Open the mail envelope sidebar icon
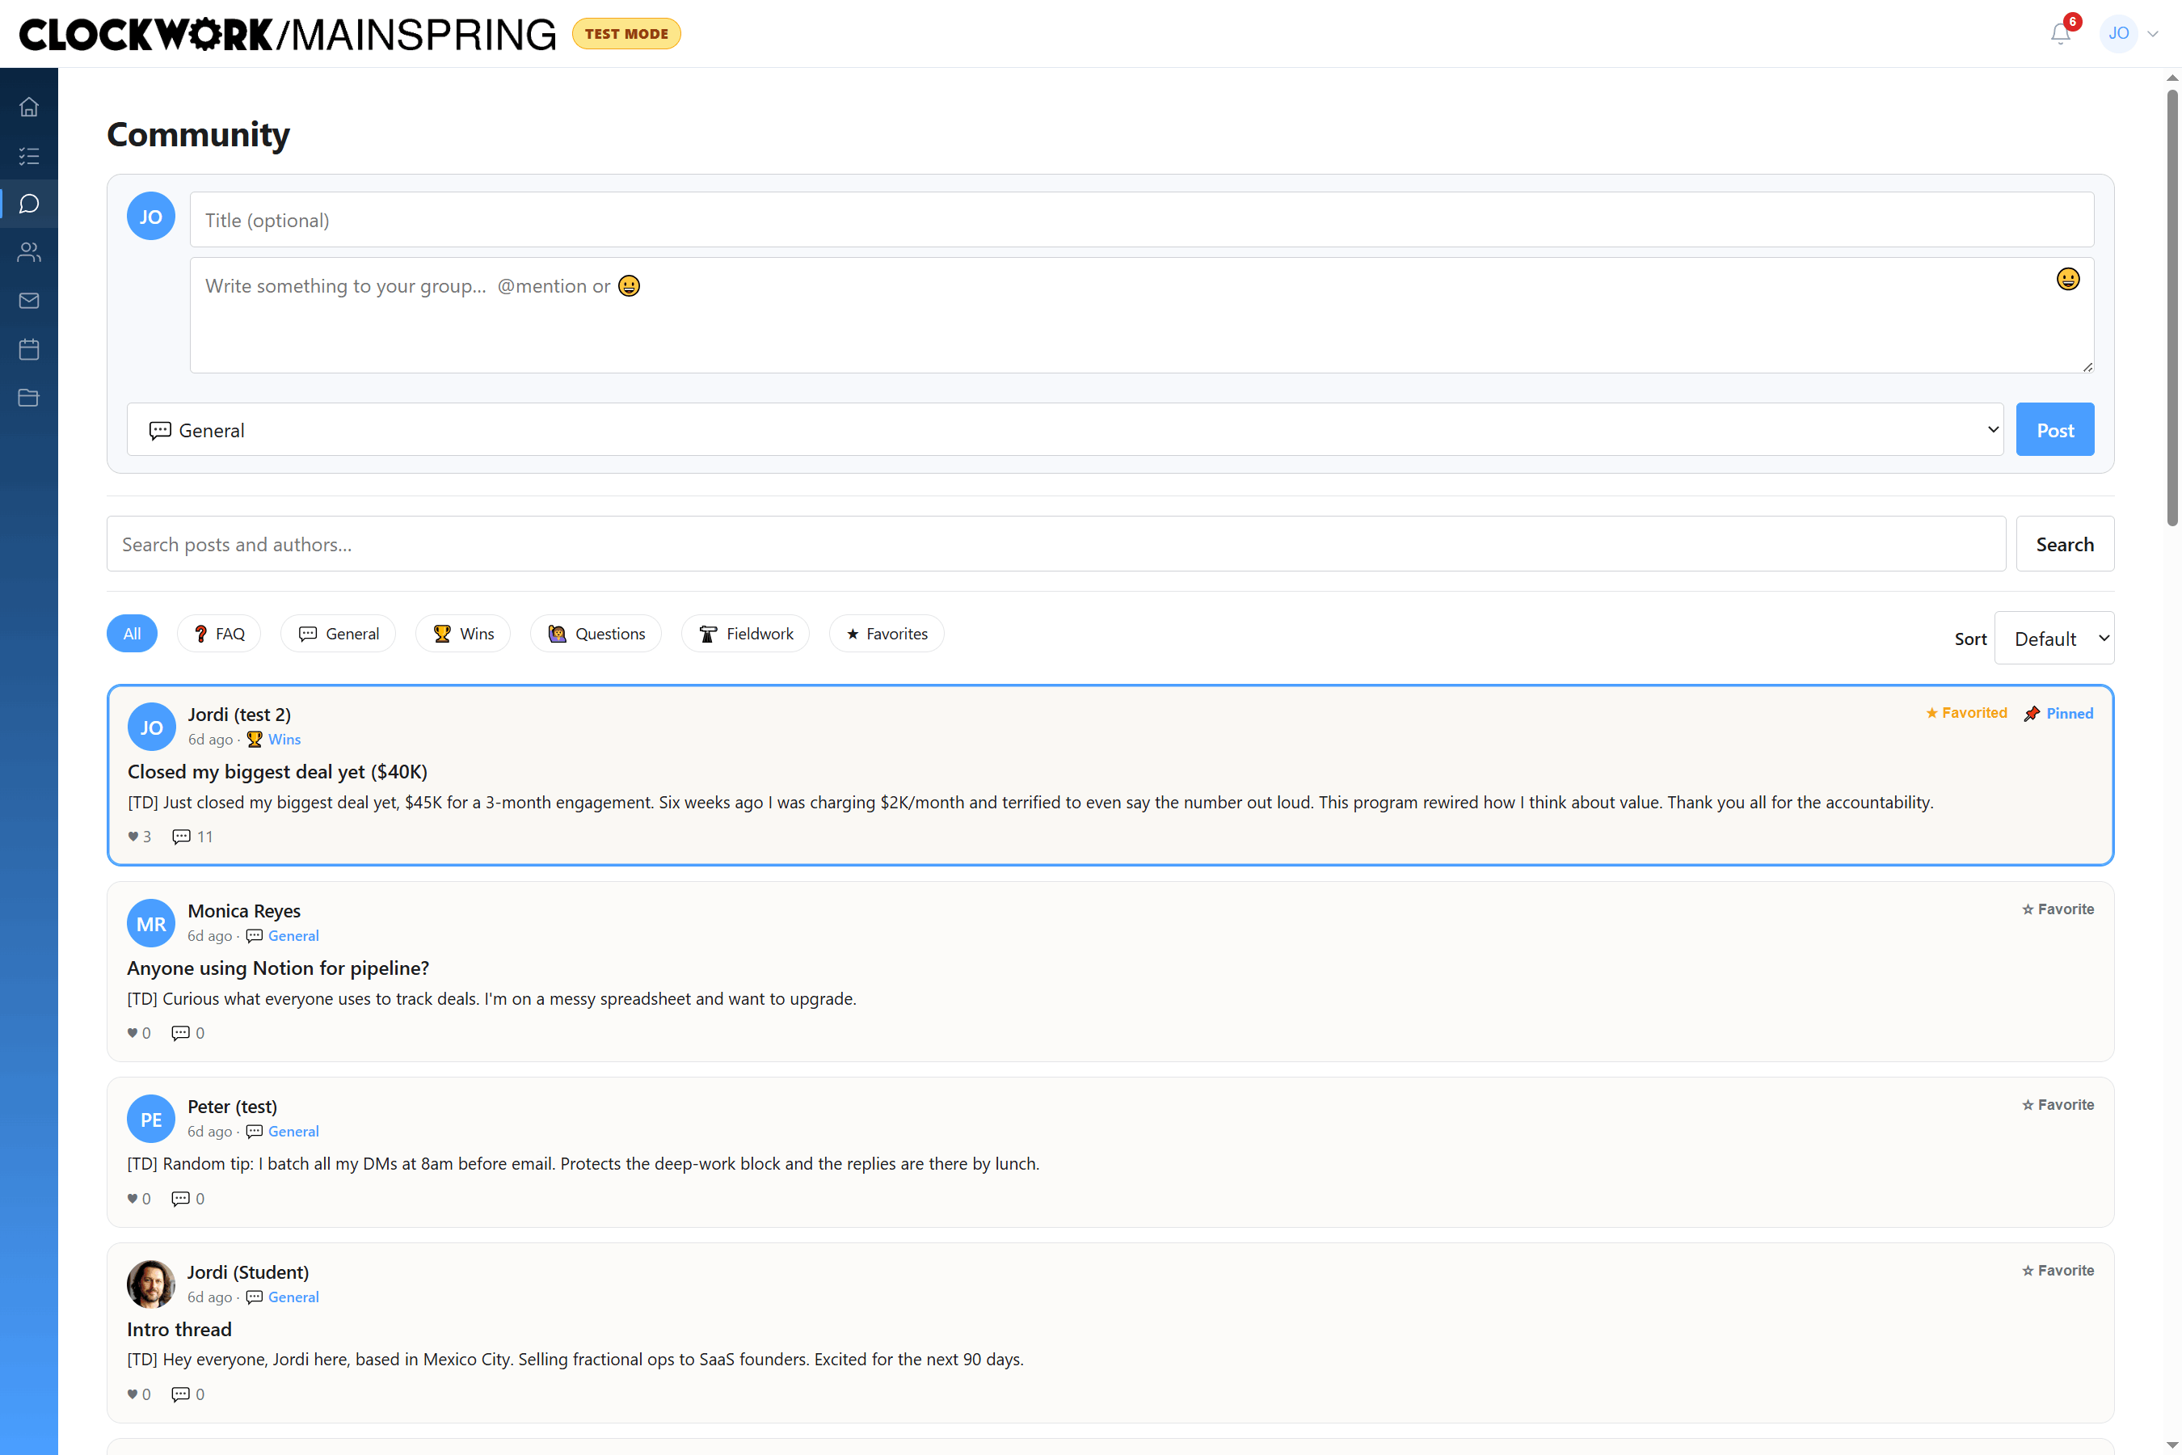2182x1455 pixels. pyautogui.click(x=29, y=301)
